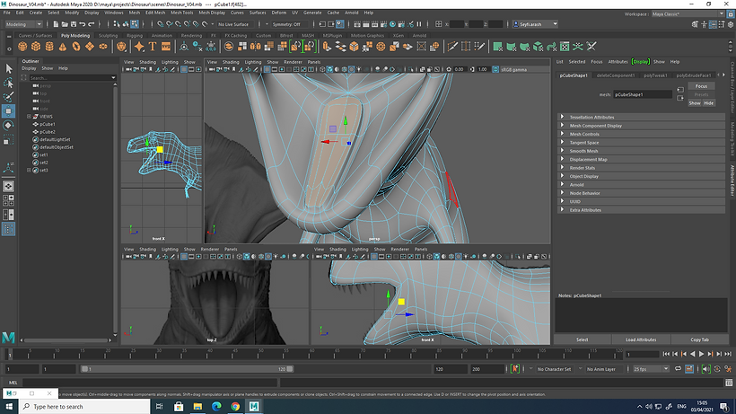Select the Paint Selection tool in toolbox
This screenshot has width=736, height=414.
(8, 97)
